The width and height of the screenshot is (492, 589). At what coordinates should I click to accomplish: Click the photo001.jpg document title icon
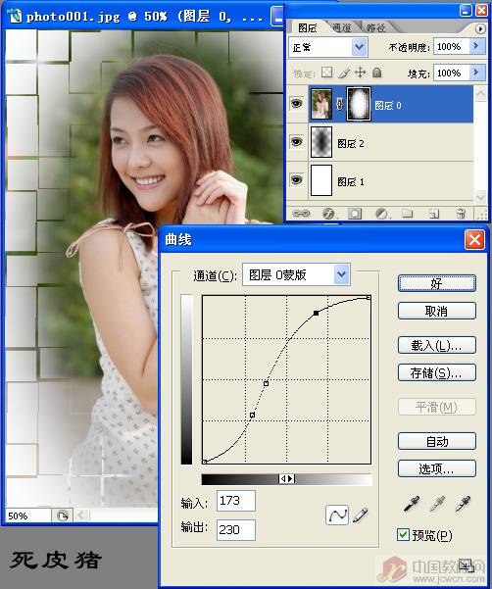click(15, 16)
